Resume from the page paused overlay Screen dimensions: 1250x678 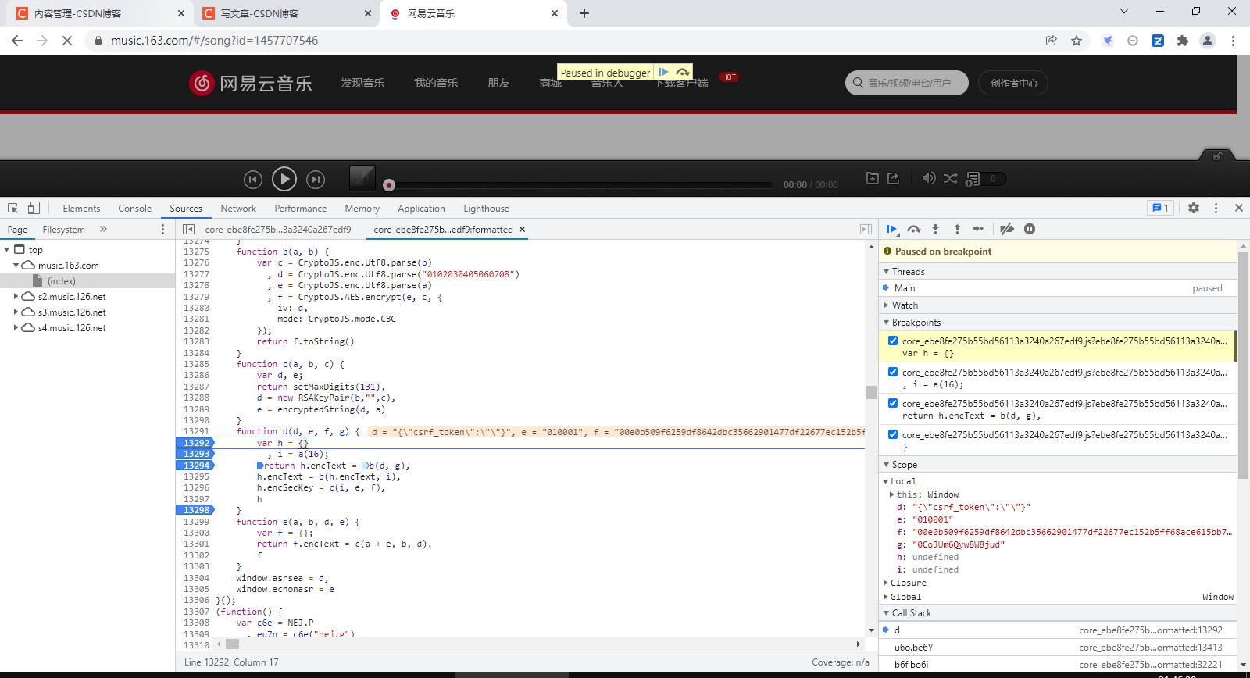coord(663,72)
